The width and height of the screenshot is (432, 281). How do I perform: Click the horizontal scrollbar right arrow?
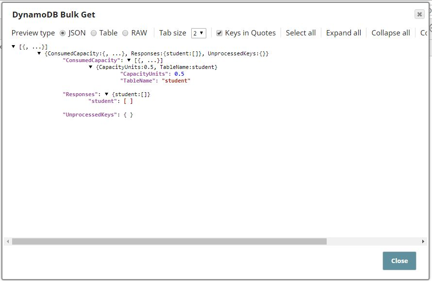[x=423, y=241]
